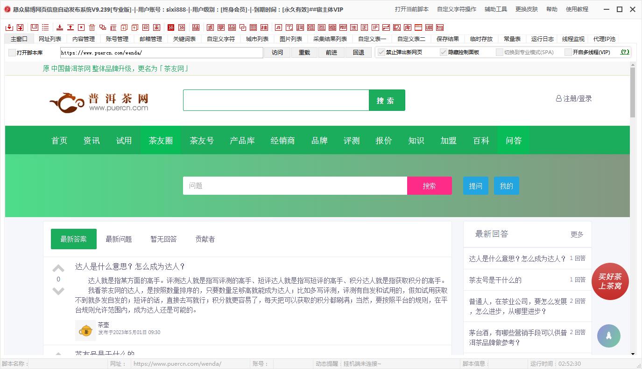Click the 库 (library) toolbar icon
This screenshot has height=369, width=642.
pyautogui.click(x=407, y=27)
